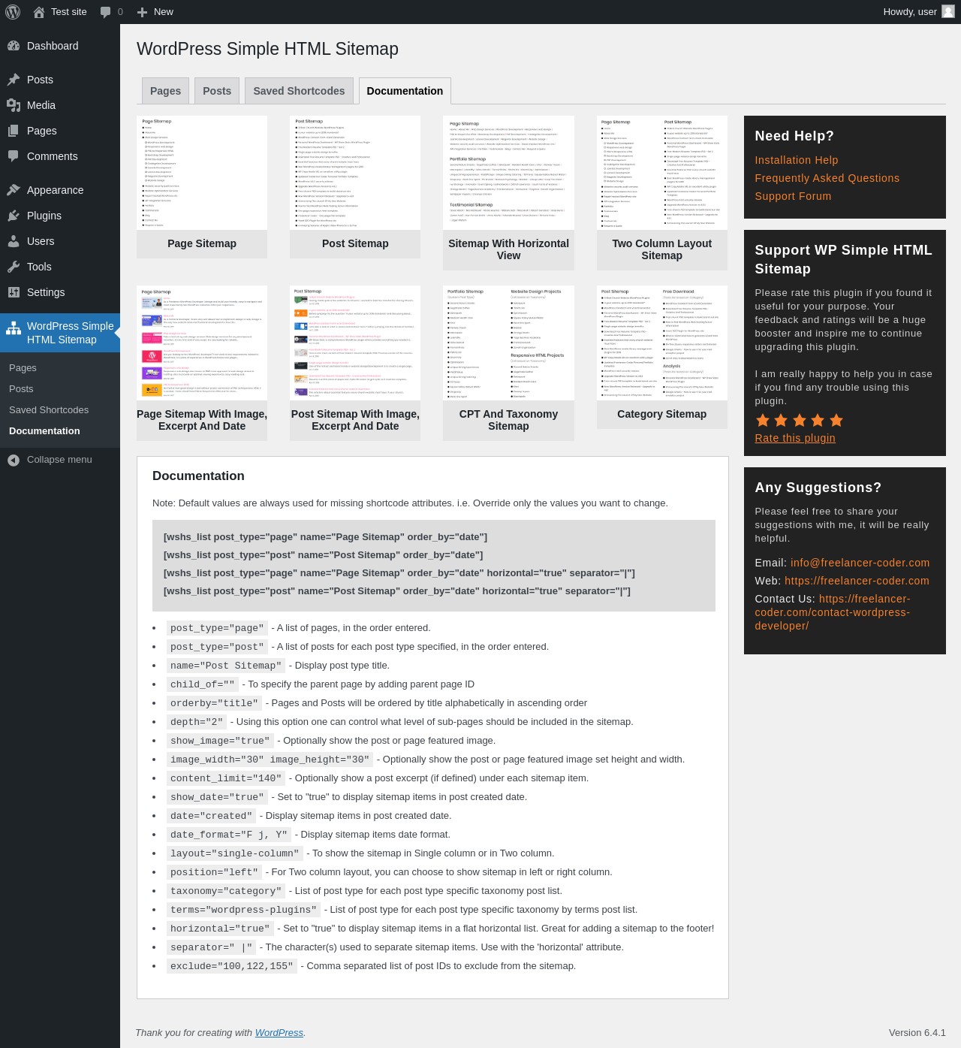The width and height of the screenshot is (961, 1048).
Task: Open the Web https://freelancer-coder.com link
Action: point(857,581)
